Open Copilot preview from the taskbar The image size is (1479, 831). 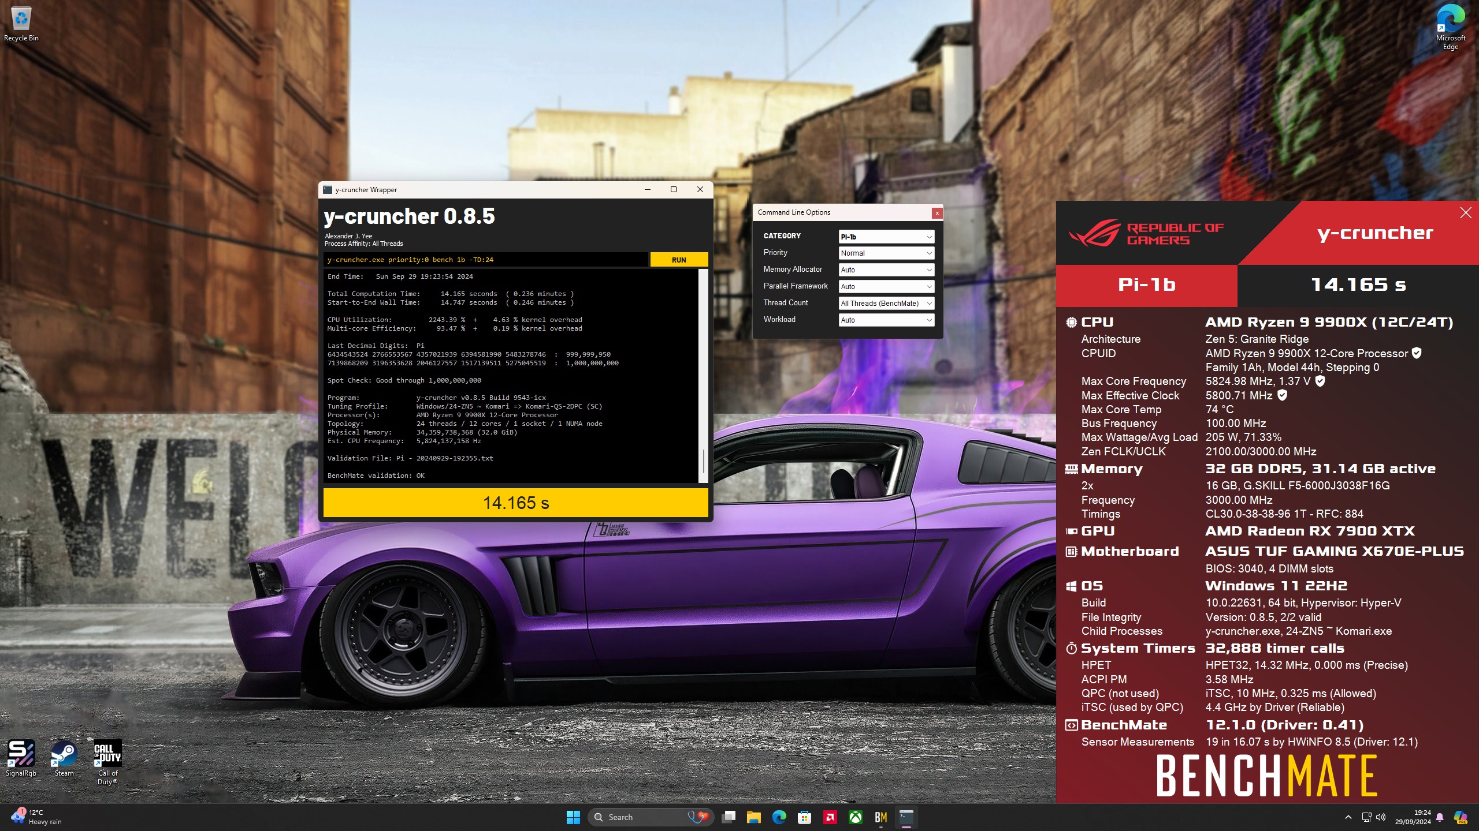pyautogui.click(x=1461, y=817)
